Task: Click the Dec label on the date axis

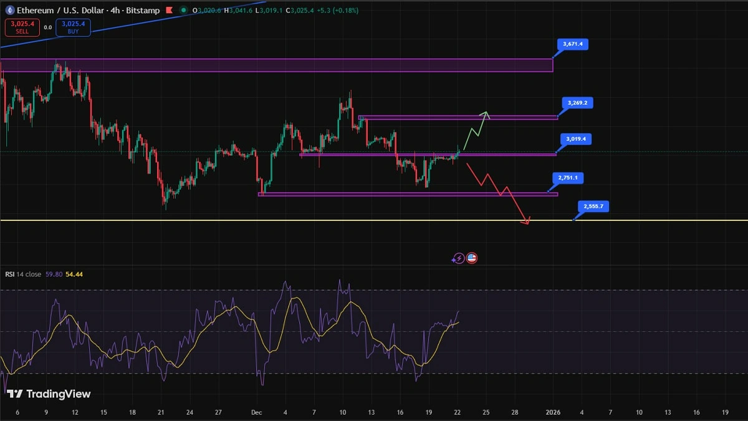Action: click(257, 412)
